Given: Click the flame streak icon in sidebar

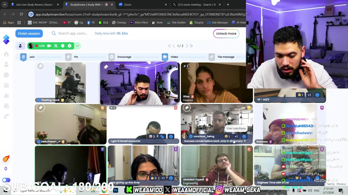Looking at the screenshot, I should click(6, 159).
